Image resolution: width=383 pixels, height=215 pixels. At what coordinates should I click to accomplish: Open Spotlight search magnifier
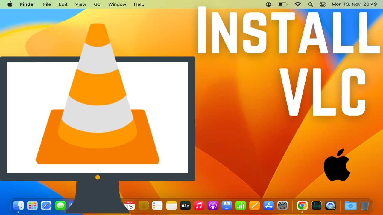(x=311, y=4)
